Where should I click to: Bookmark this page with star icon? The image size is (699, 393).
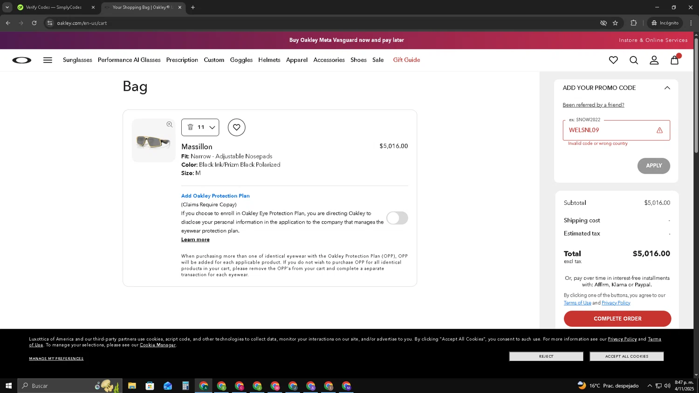(x=615, y=23)
